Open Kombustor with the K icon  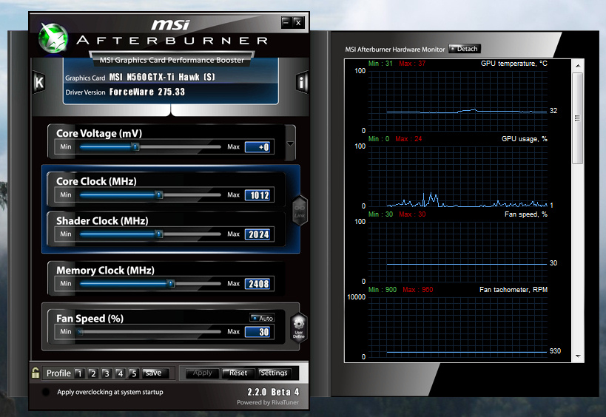[x=39, y=82]
